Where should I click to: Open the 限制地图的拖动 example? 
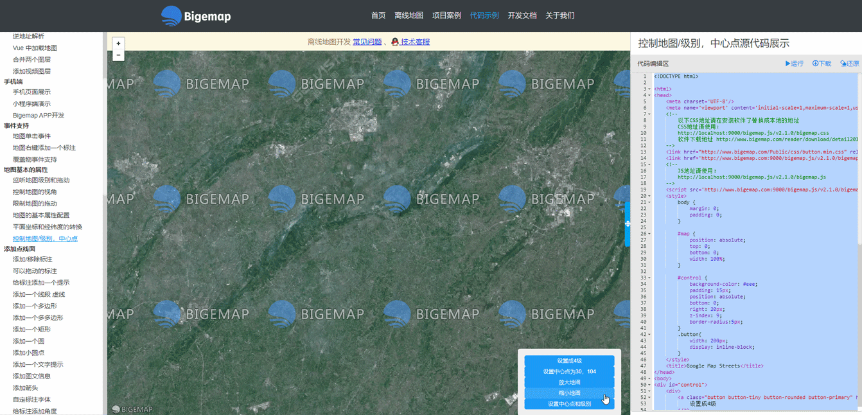[35, 204]
